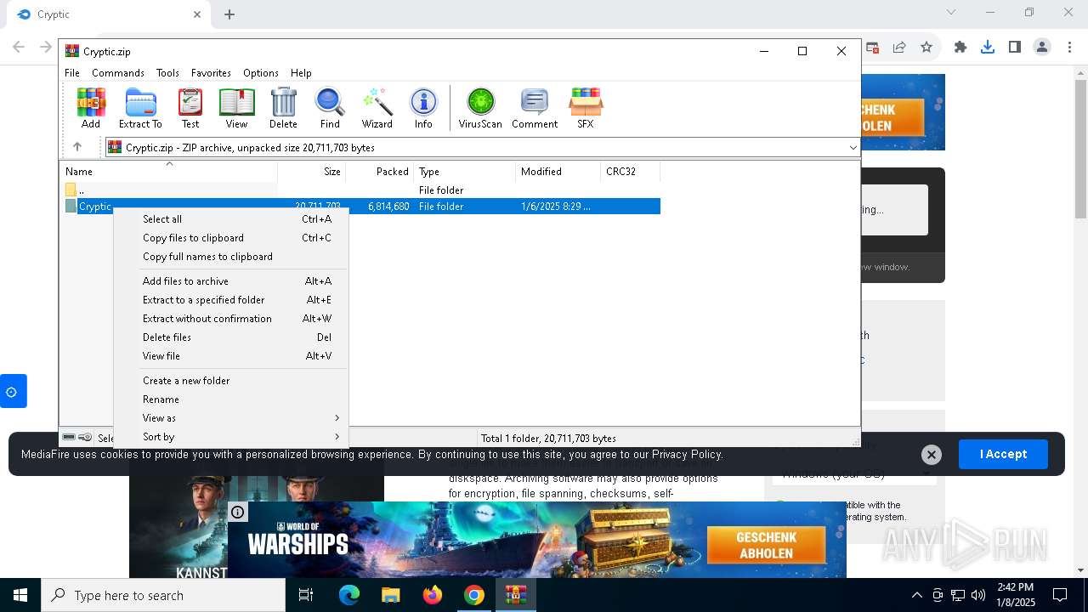Viewport: 1088px width, 612px height.
Task: Open Chrome downloads icon
Action: point(988,48)
